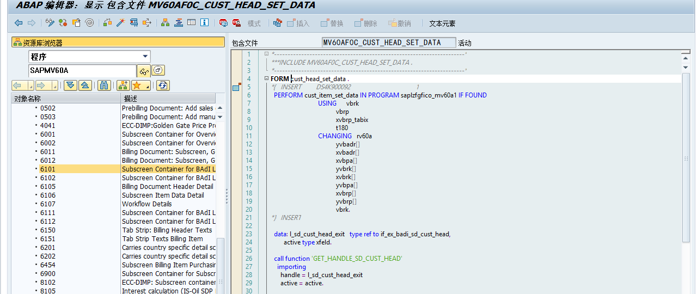Select screen 6107 Workflow Details

[x=114, y=204]
